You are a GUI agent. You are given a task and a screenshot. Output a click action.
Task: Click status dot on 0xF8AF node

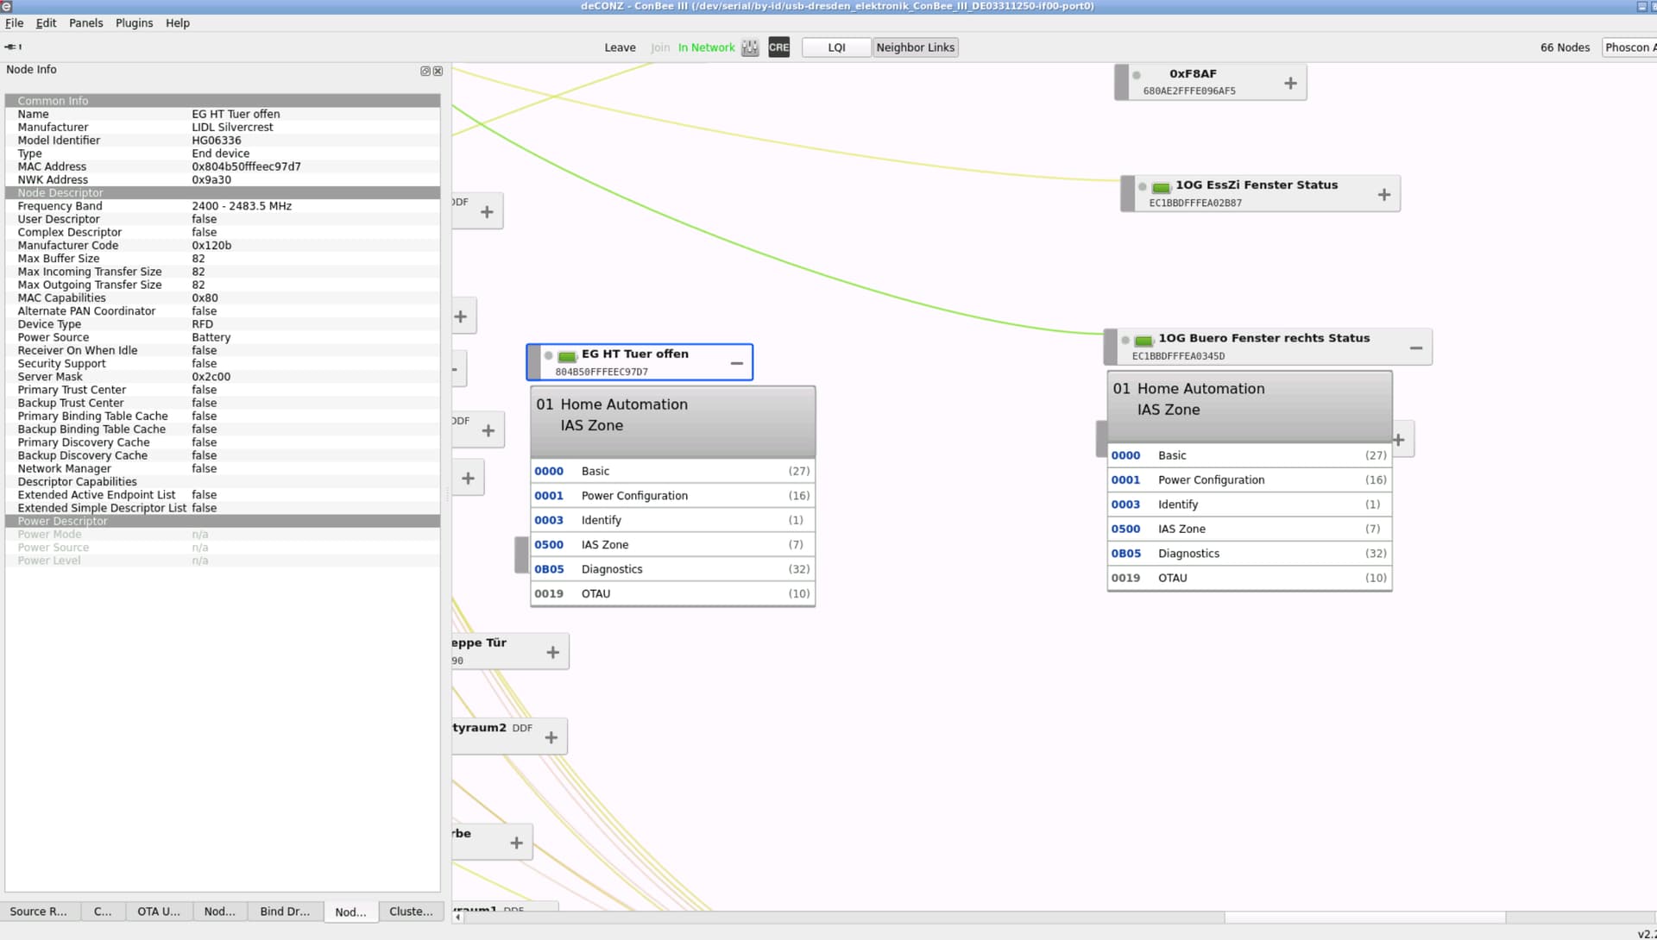(1137, 75)
